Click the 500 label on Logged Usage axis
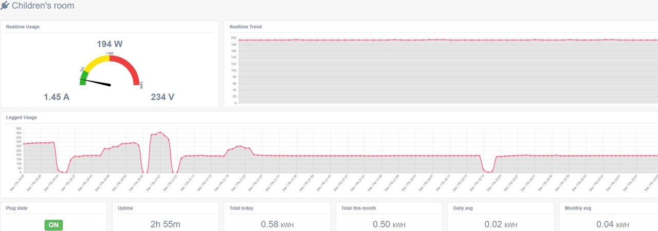Viewport: 658px width, 231px height. (19, 128)
